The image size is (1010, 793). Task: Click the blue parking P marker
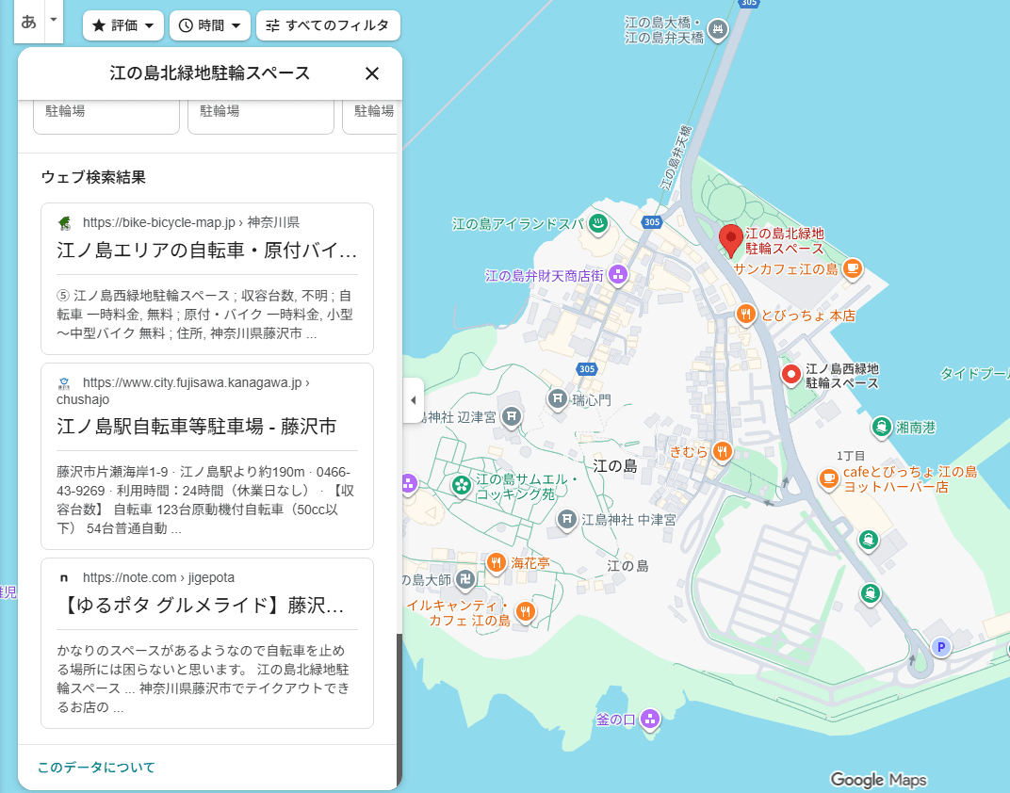pos(939,647)
